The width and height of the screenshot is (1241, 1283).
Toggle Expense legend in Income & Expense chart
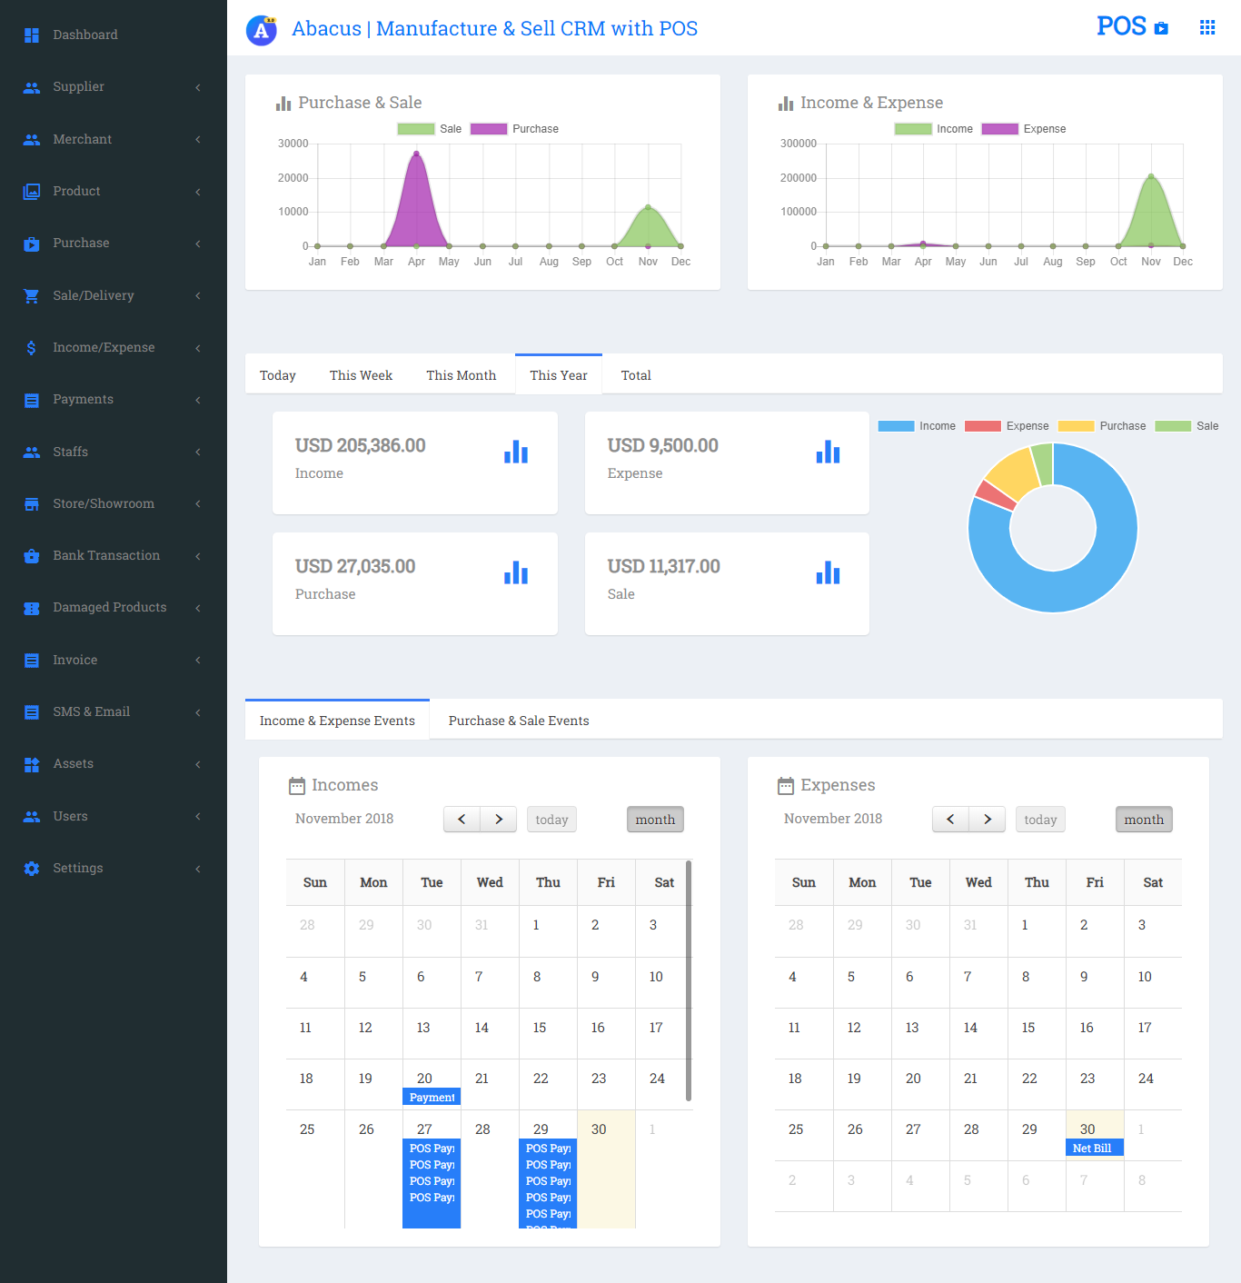[x=1024, y=129]
